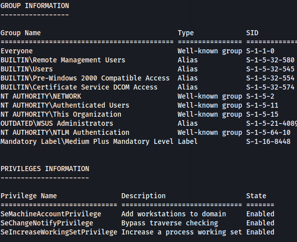Click BUILTIN\Certificate Service DCOM Access entry
Screen dimensions: 297x242
tap(79, 88)
